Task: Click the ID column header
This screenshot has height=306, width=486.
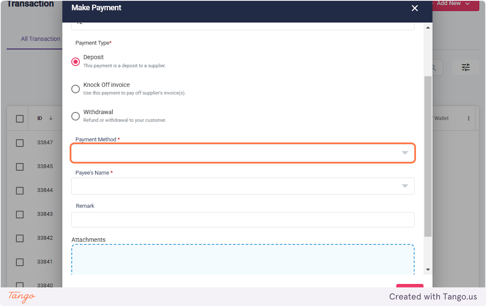Action: tap(40, 119)
